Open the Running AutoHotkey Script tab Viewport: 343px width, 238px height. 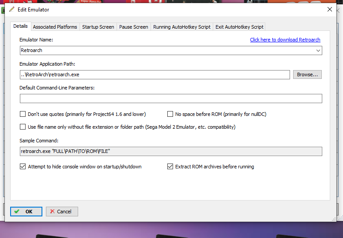click(x=182, y=27)
